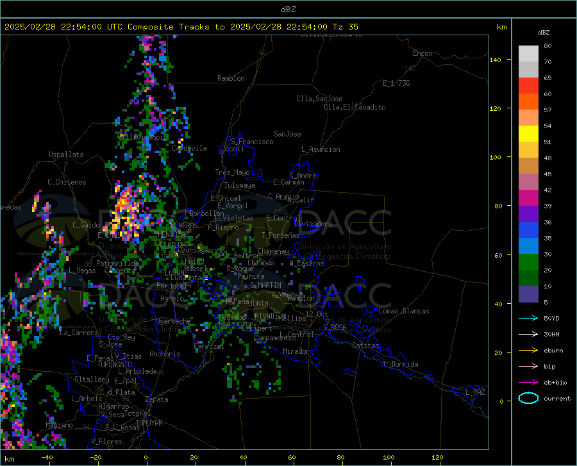Screen dimensions: 577x466
Task: Click the 'L_Vegas' map label
Action: (82, 270)
